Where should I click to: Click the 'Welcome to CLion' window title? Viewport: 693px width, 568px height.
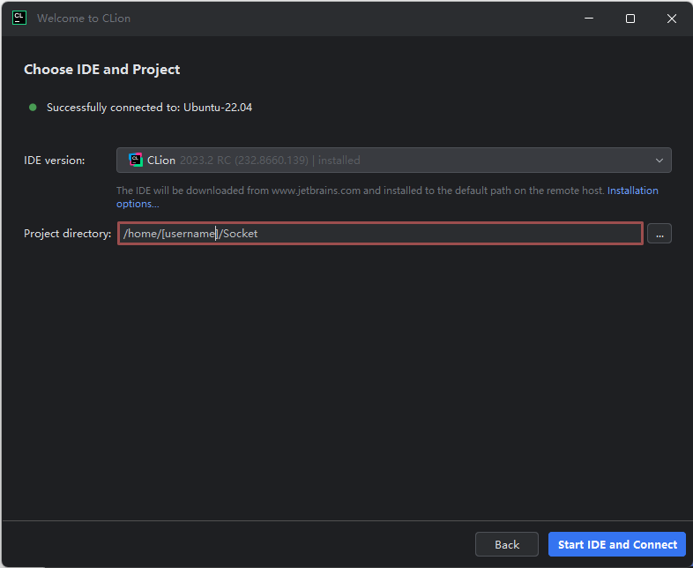[x=84, y=19]
